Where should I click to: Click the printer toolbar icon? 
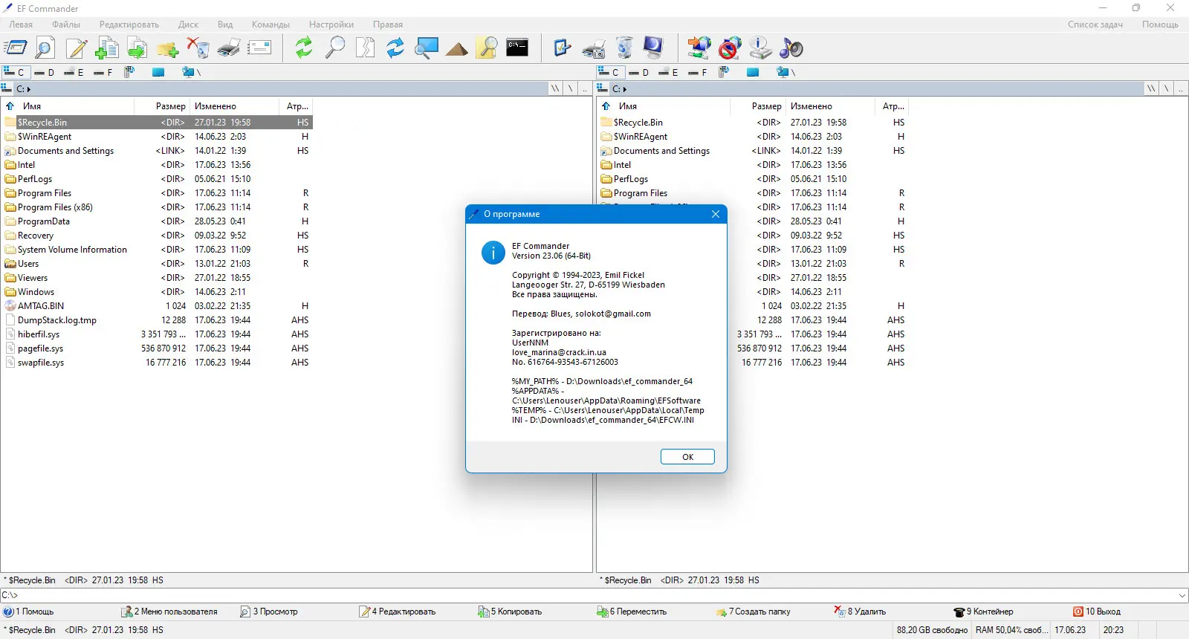click(x=228, y=48)
